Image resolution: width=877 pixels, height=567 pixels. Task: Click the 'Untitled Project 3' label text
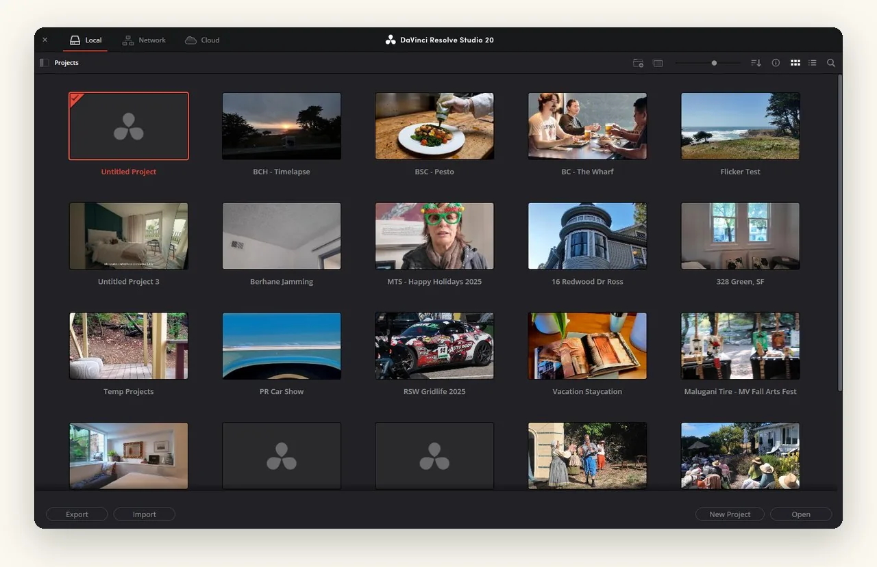129,282
